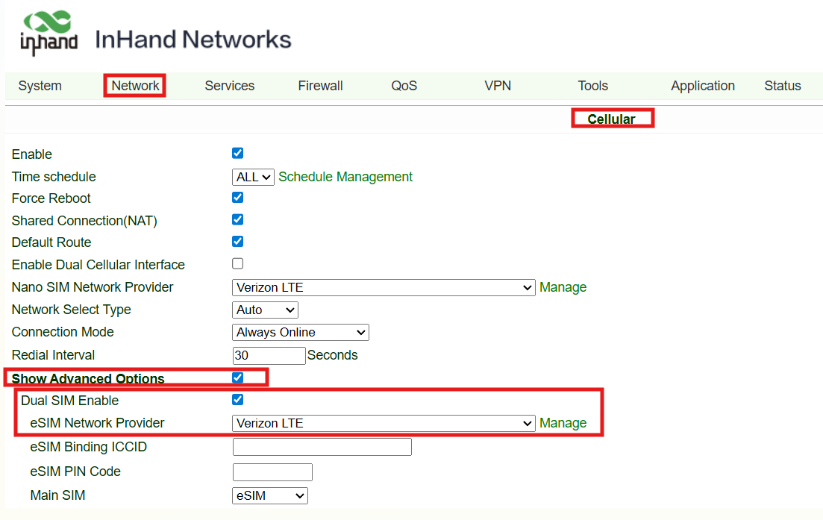Open the Application menu
The image size is (823, 520).
click(x=703, y=86)
